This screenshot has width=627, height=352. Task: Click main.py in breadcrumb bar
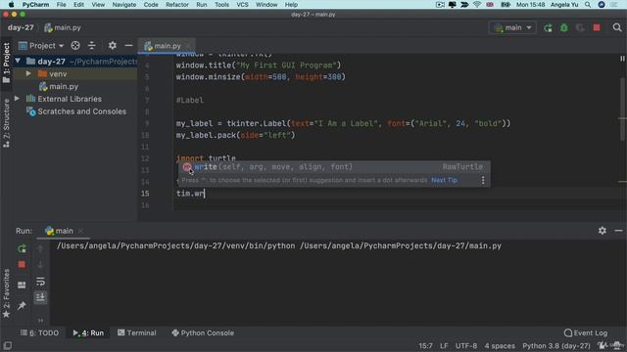click(63, 27)
